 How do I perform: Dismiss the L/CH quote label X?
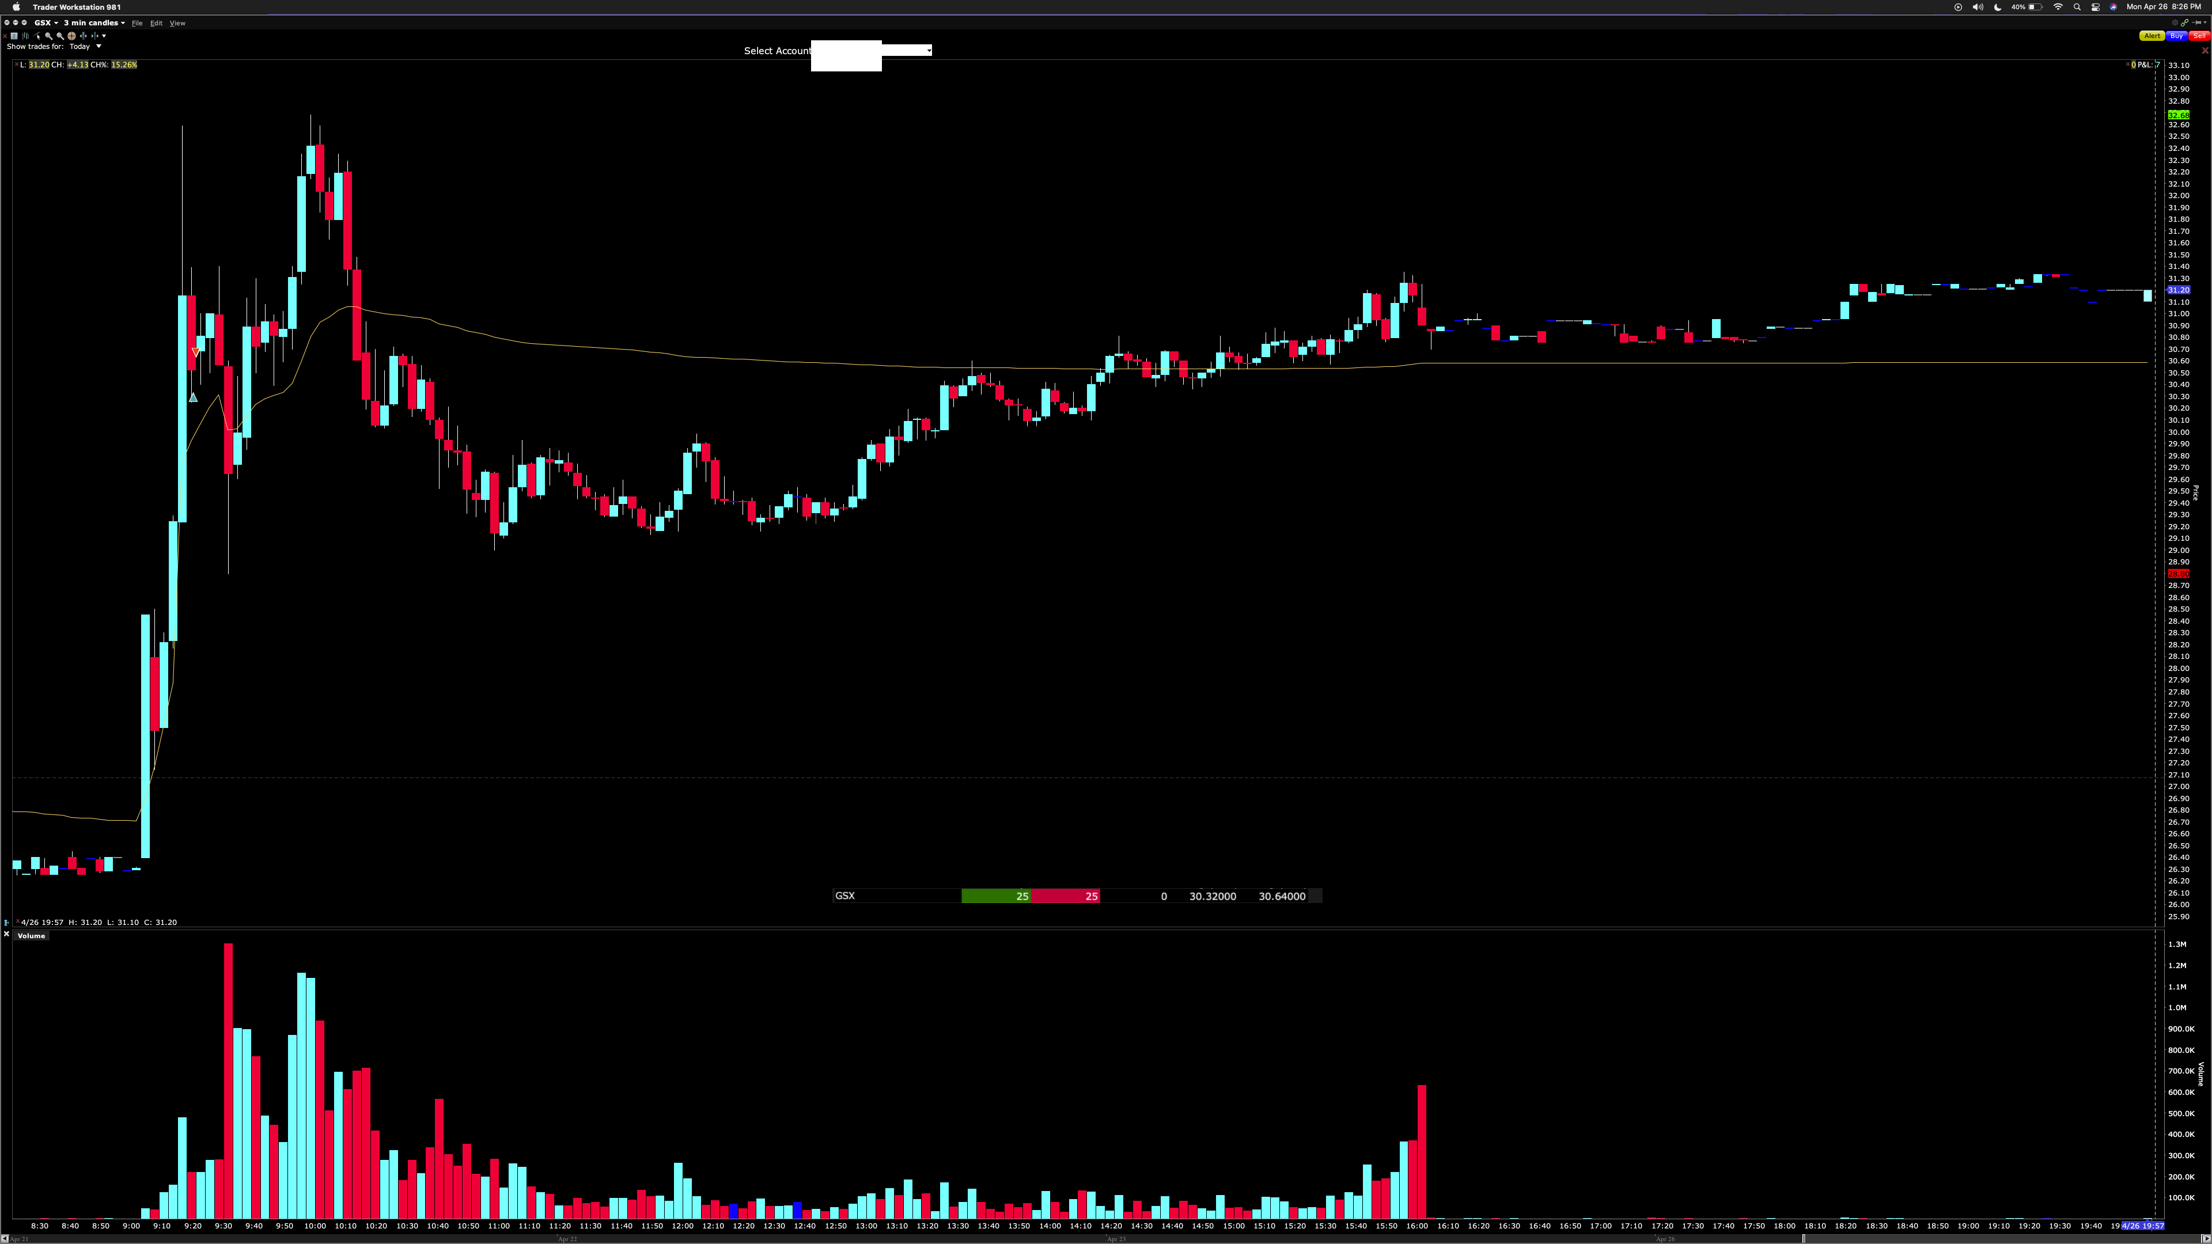[16, 65]
